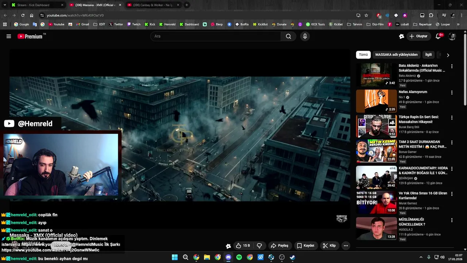The width and height of the screenshot is (467, 263).
Task: Open the Windows Start menu
Action: 175,257
